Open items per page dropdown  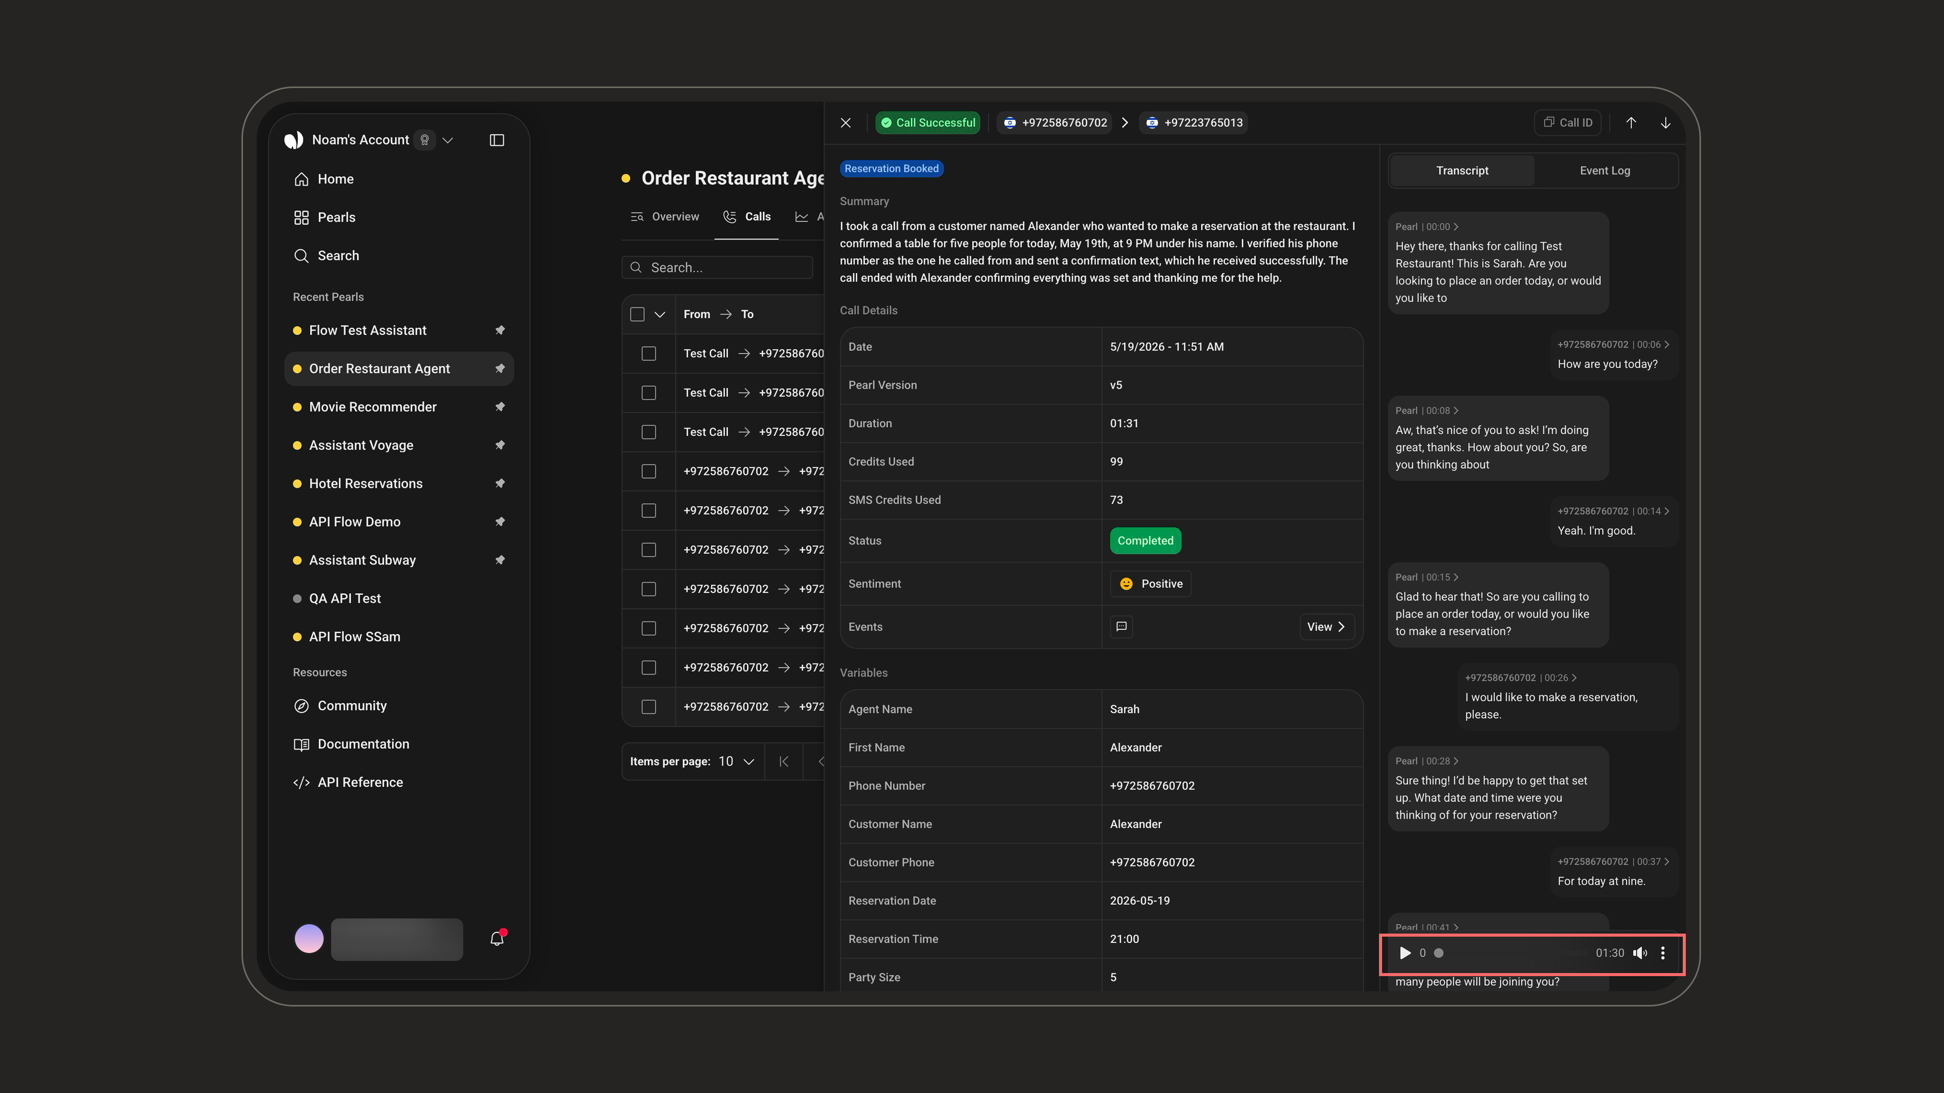click(737, 762)
